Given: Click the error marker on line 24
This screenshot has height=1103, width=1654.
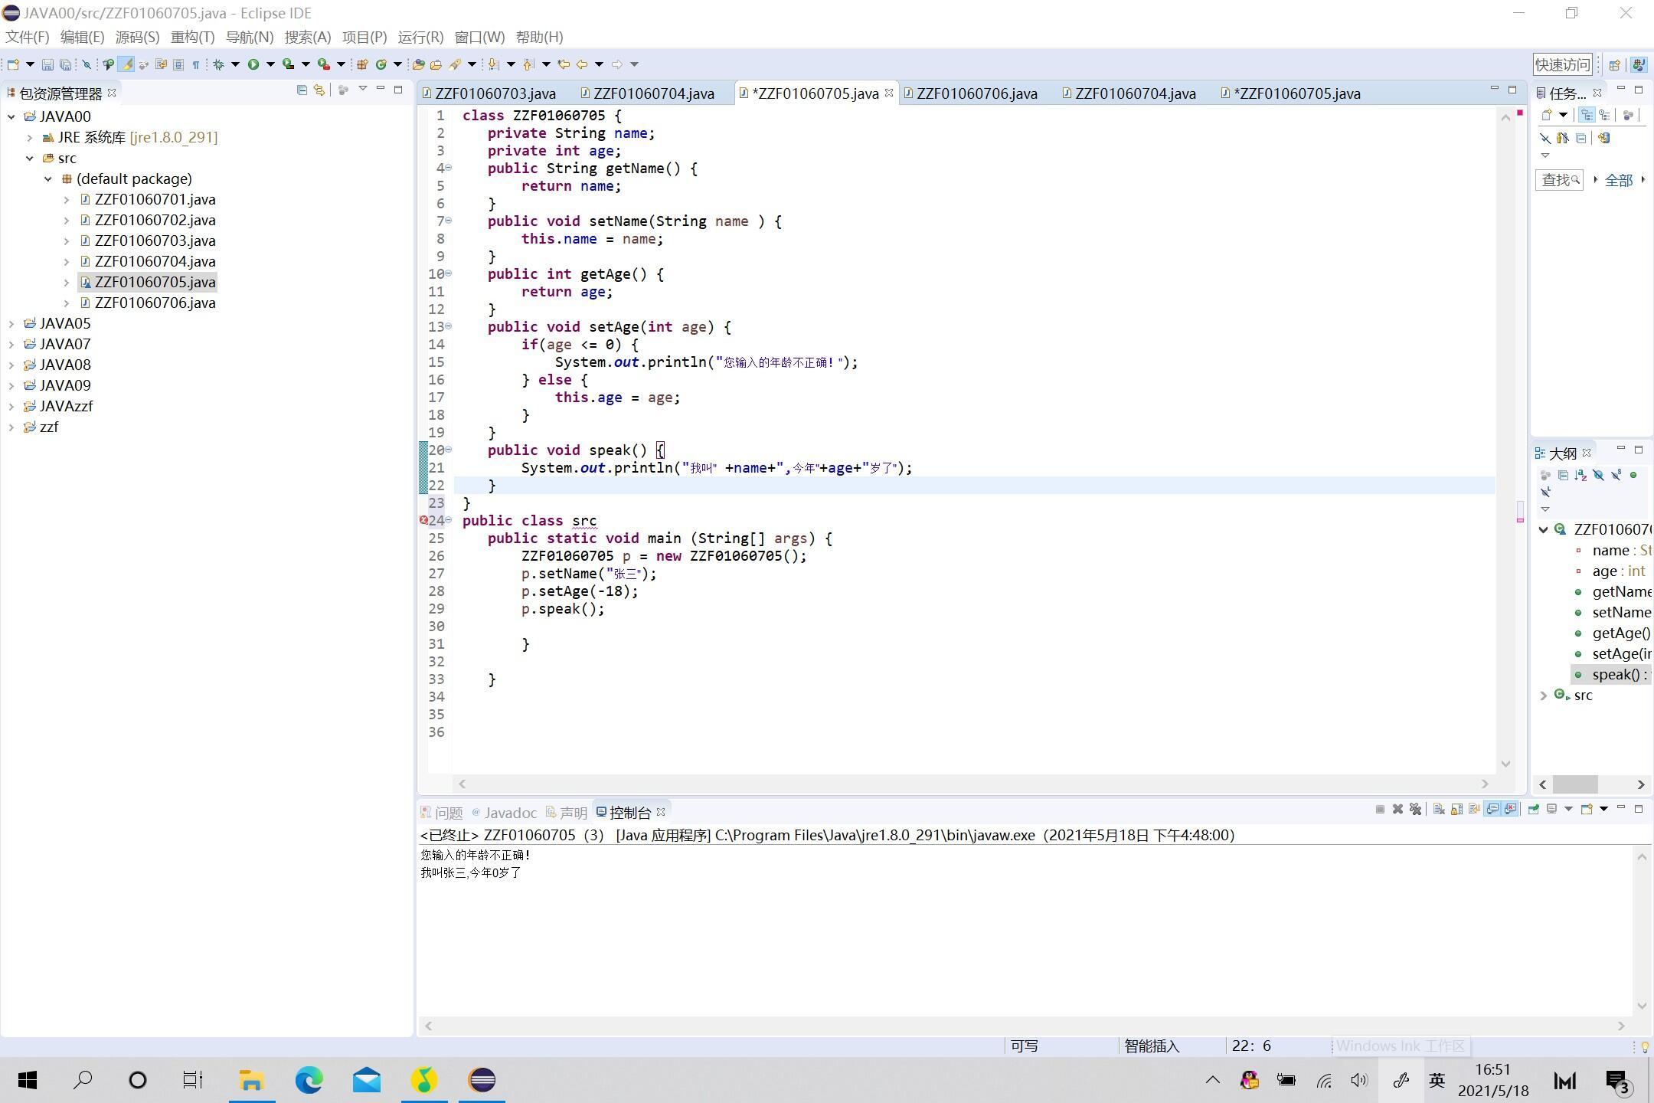Looking at the screenshot, I should [423, 520].
